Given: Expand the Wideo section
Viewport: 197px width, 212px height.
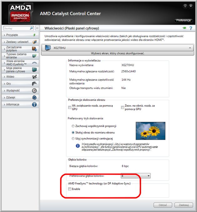Looking at the screenshot, I should pos(20,77).
